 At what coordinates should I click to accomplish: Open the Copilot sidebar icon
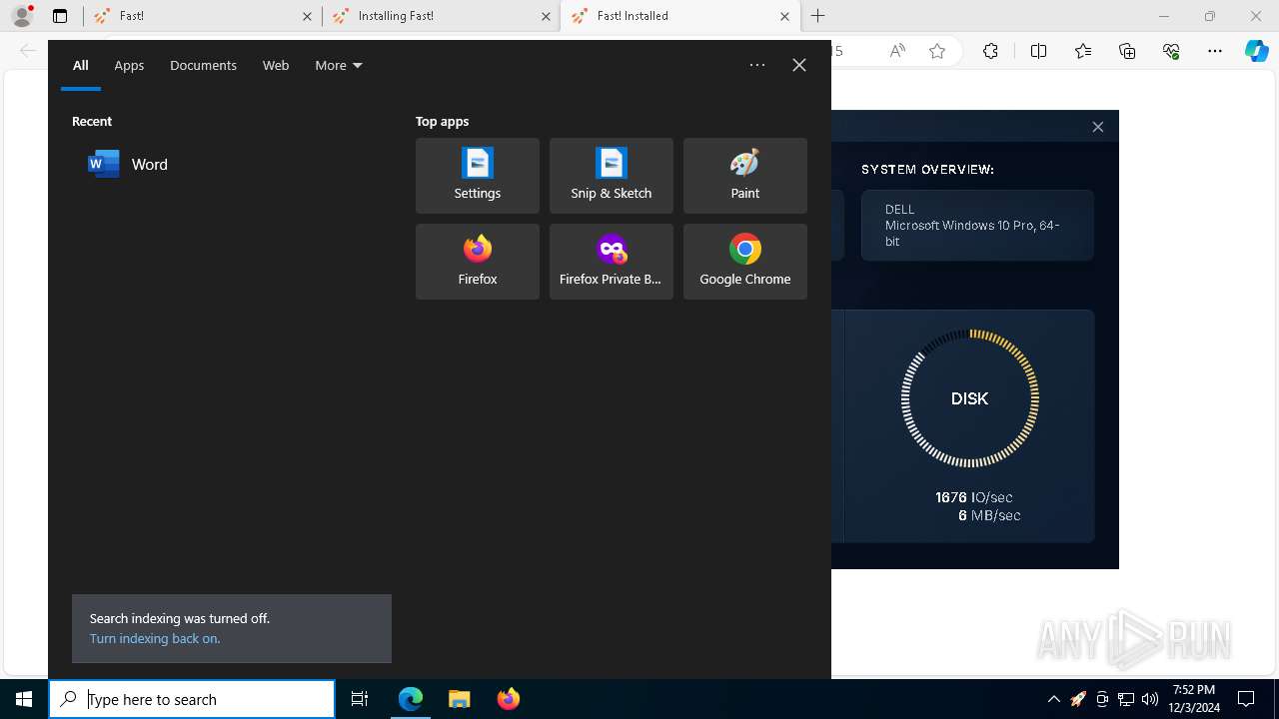coord(1257,51)
